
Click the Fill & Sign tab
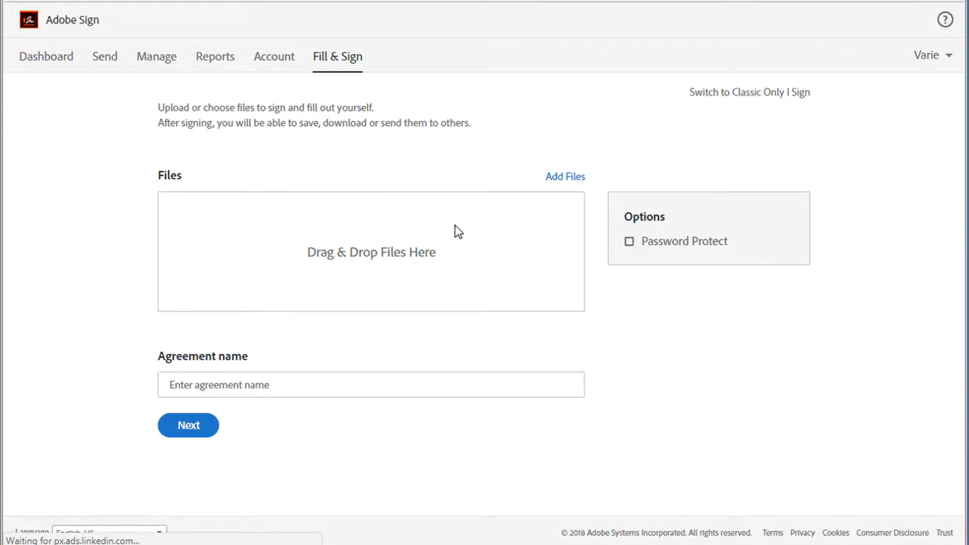click(x=337, y=57)
